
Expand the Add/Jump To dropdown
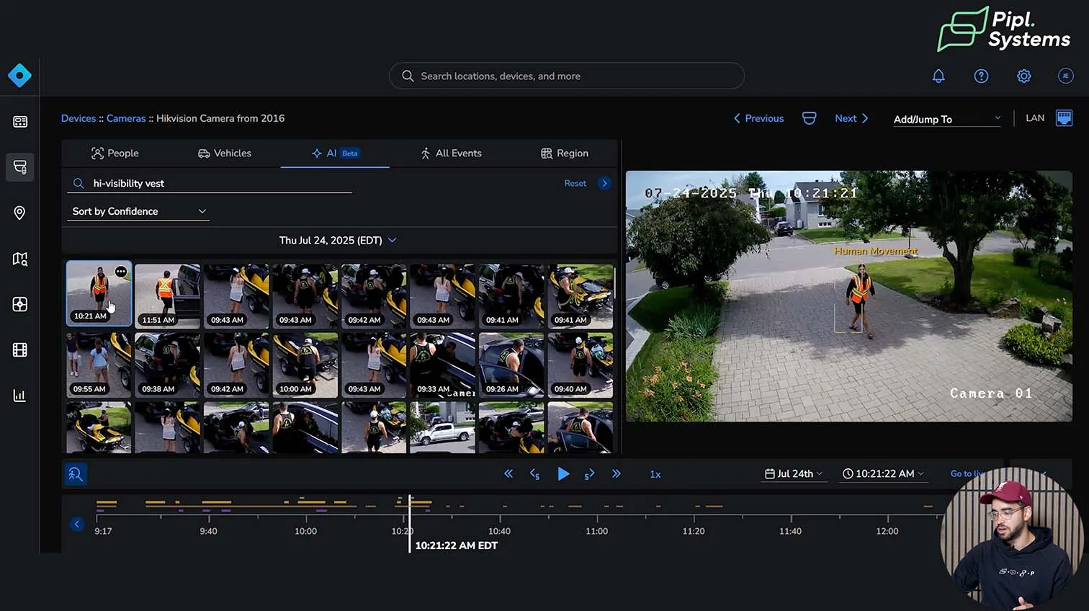[946, 119]
